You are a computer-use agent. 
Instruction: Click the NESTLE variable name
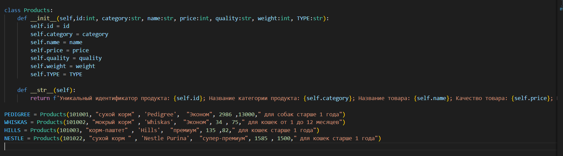pos(14,138)
